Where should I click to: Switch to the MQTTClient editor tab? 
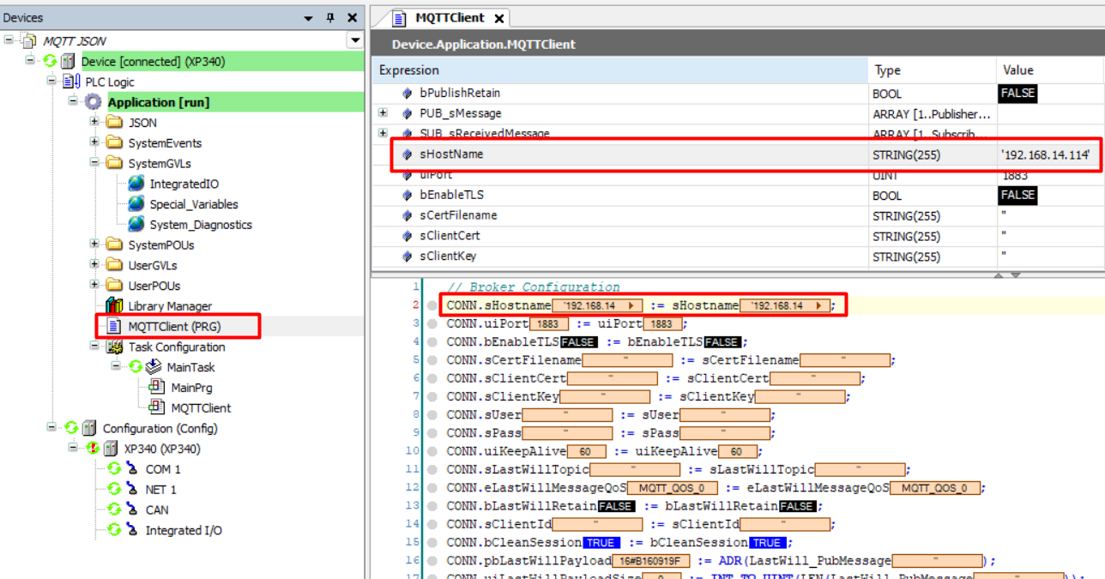click(449, 17)
